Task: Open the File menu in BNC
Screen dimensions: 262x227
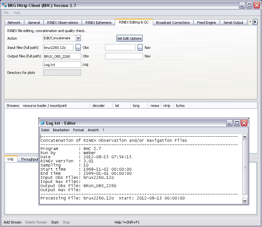Action: pos(6,13)
